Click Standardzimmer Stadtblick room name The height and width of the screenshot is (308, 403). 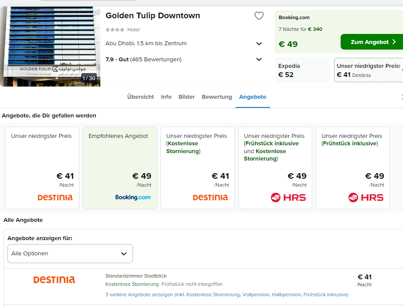click(136, 276)
